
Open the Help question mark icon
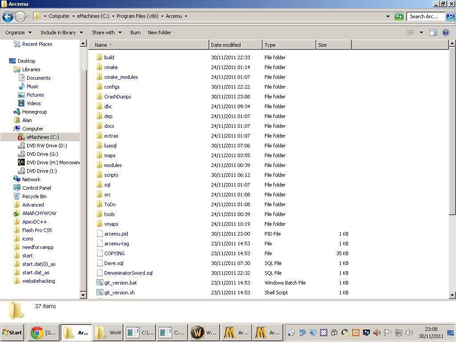(x=445, y=32)
